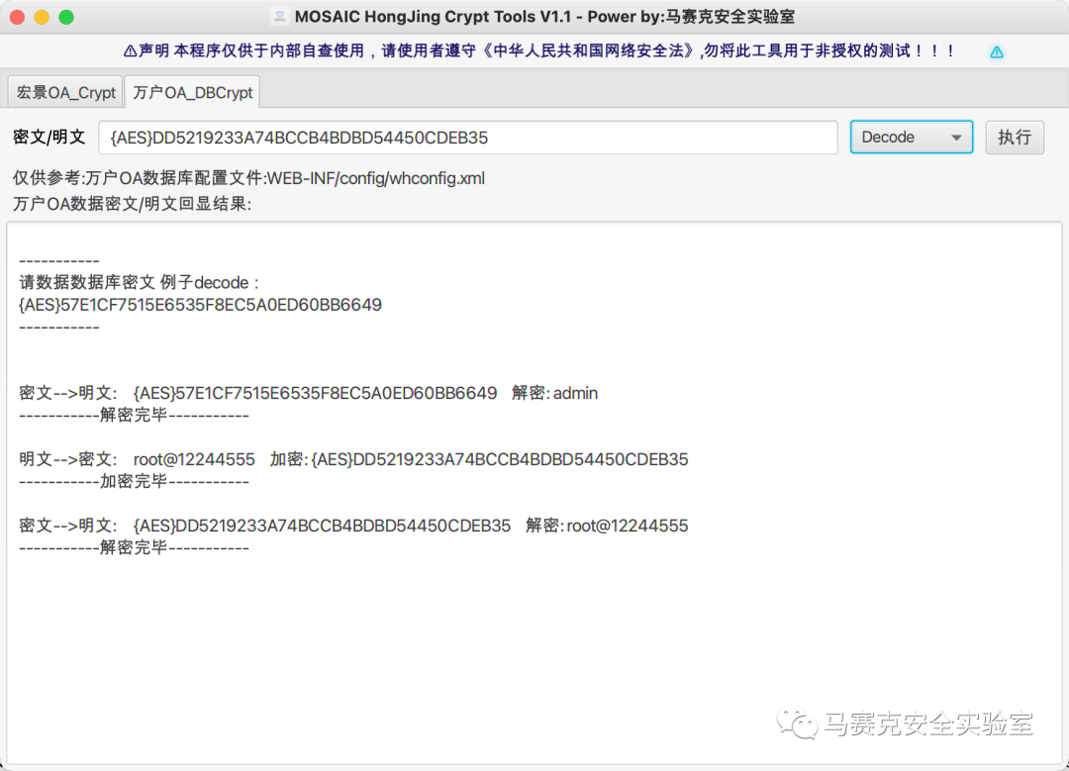Viewport: 1069px width, 771px height.
Task: Click the app icon in title bar
Action: tap(279, 17)
